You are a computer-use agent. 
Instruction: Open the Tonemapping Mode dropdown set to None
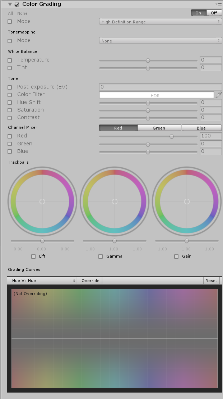pos(160,41)
